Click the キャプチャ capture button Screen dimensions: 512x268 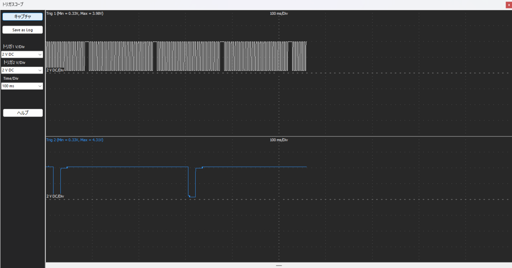[22, 17]
